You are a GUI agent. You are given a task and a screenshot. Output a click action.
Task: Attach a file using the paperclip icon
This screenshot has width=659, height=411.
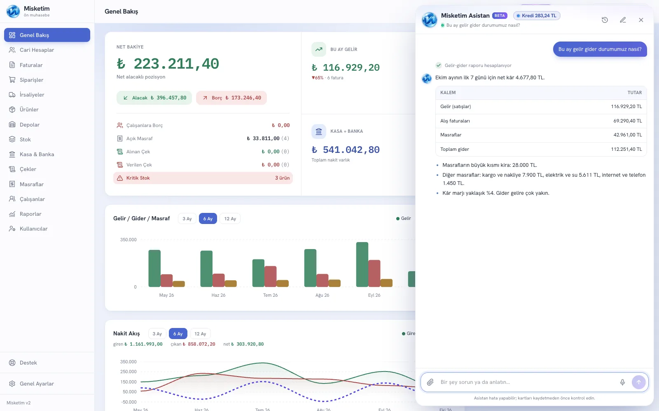430,382
